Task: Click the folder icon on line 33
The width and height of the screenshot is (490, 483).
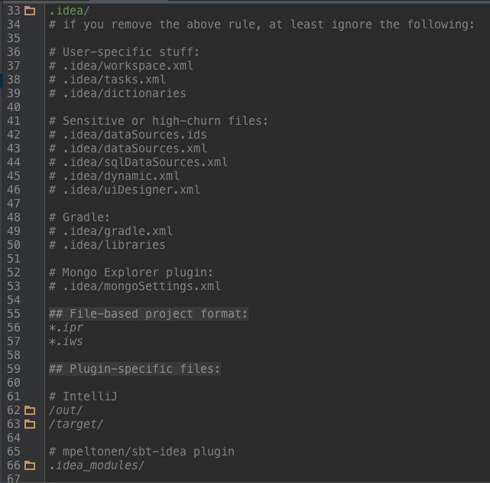Action: tap(30, 11)
